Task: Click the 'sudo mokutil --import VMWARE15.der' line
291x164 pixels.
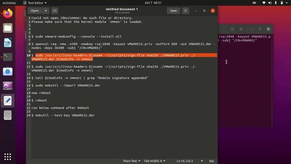Action: coord(66,86)
